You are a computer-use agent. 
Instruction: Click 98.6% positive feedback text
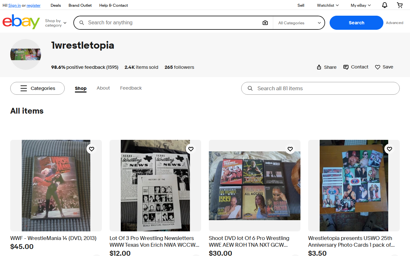click(x=85, y=67)
